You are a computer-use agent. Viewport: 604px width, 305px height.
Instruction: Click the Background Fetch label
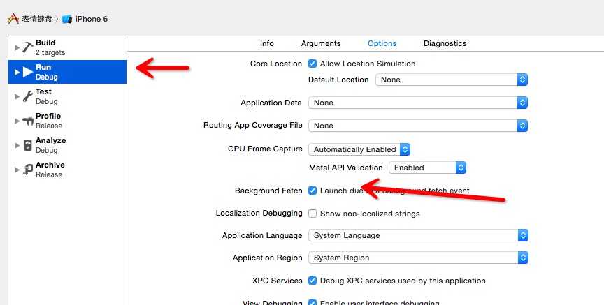[x=268, y=191]
